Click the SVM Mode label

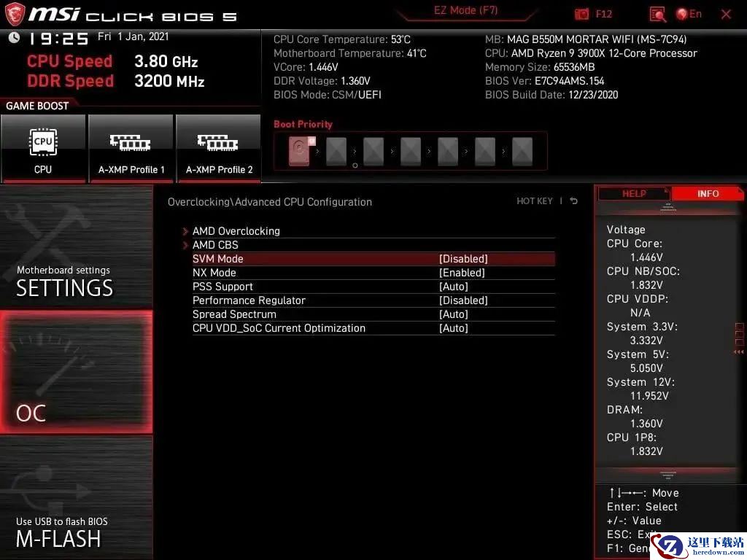(x=217, y=259)
